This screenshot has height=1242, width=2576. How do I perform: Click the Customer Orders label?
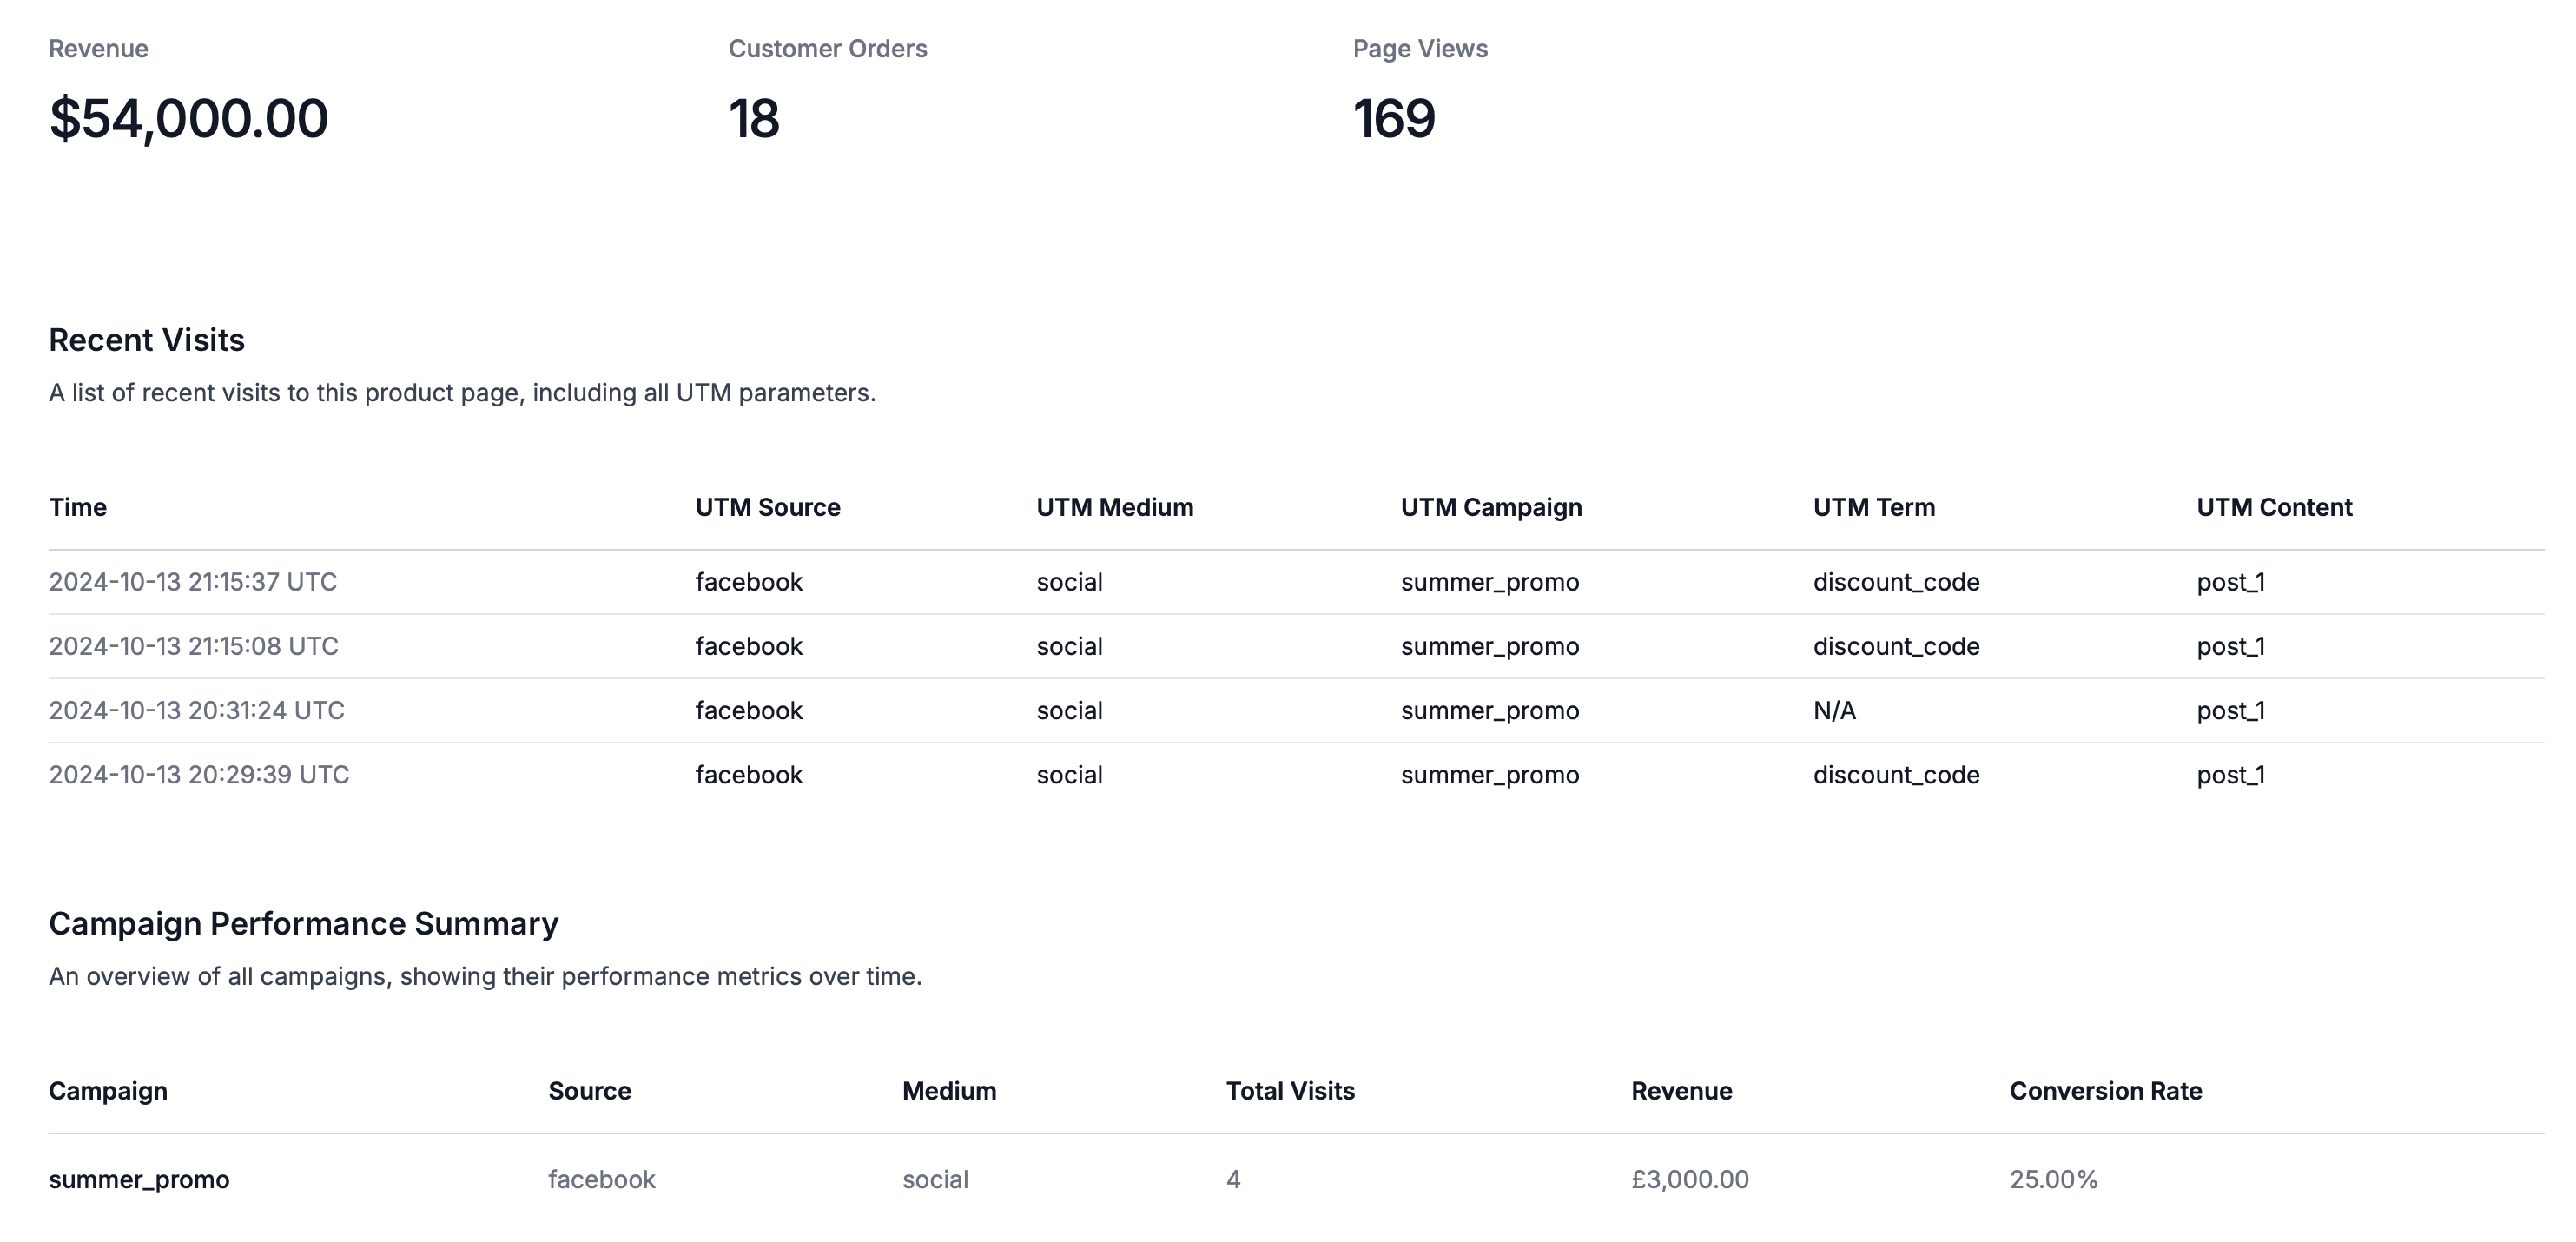coord(827,48)
